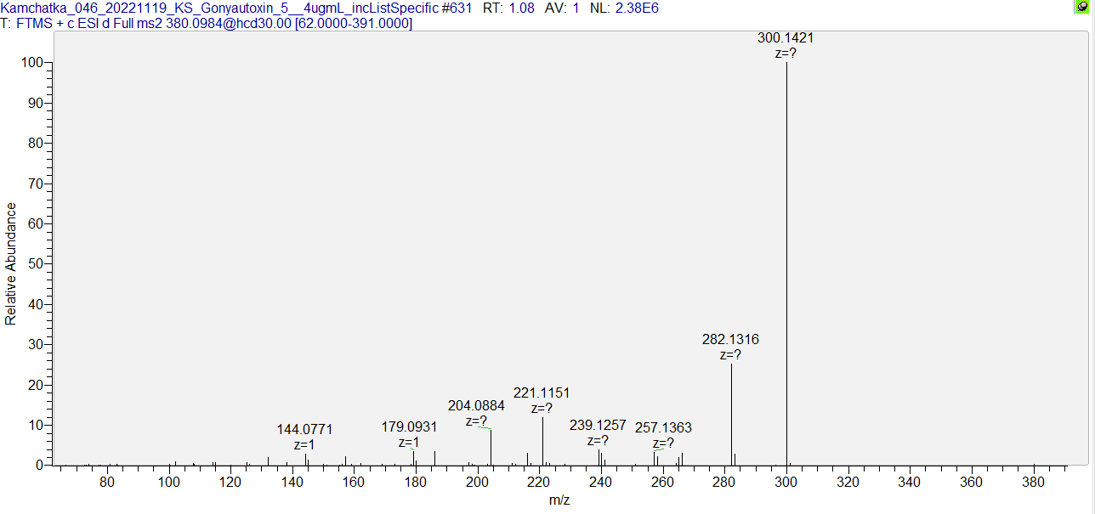
Task: Click the 200 tick on the m/z axis
Action: [x=477, y=482]
